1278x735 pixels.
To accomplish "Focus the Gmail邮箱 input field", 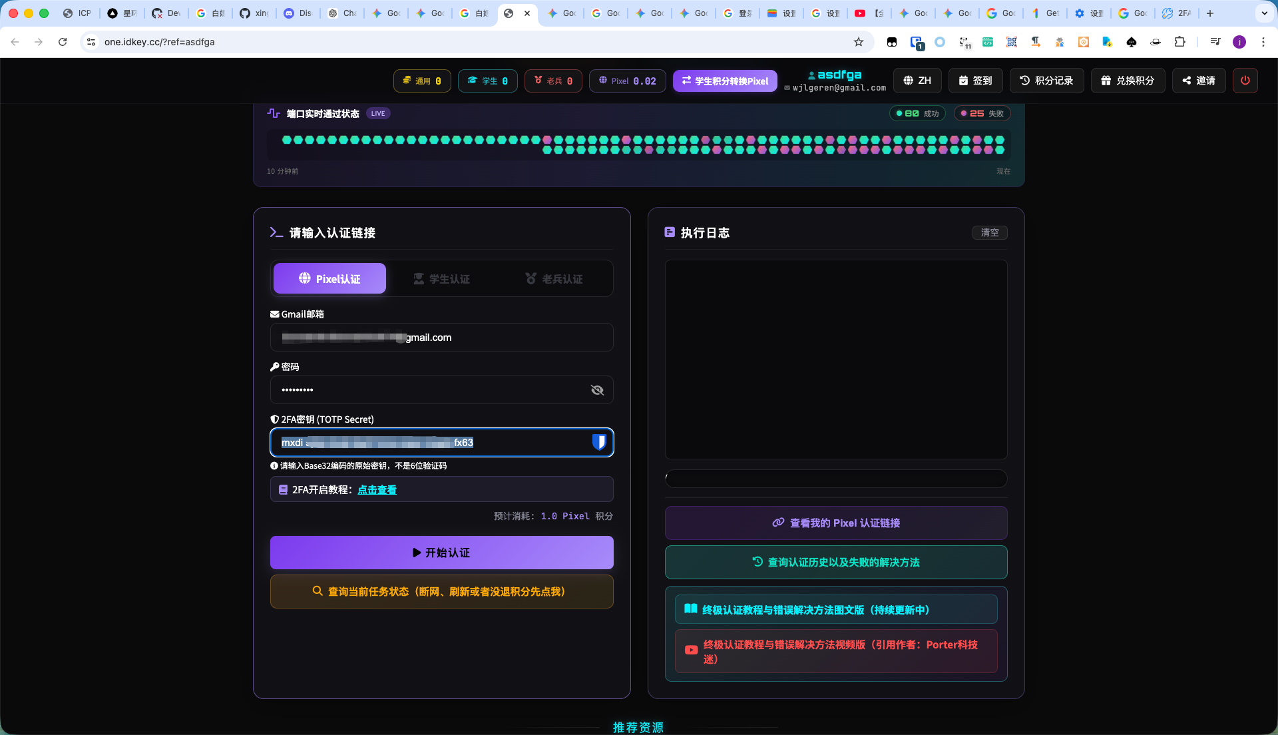I will (441, 338).
